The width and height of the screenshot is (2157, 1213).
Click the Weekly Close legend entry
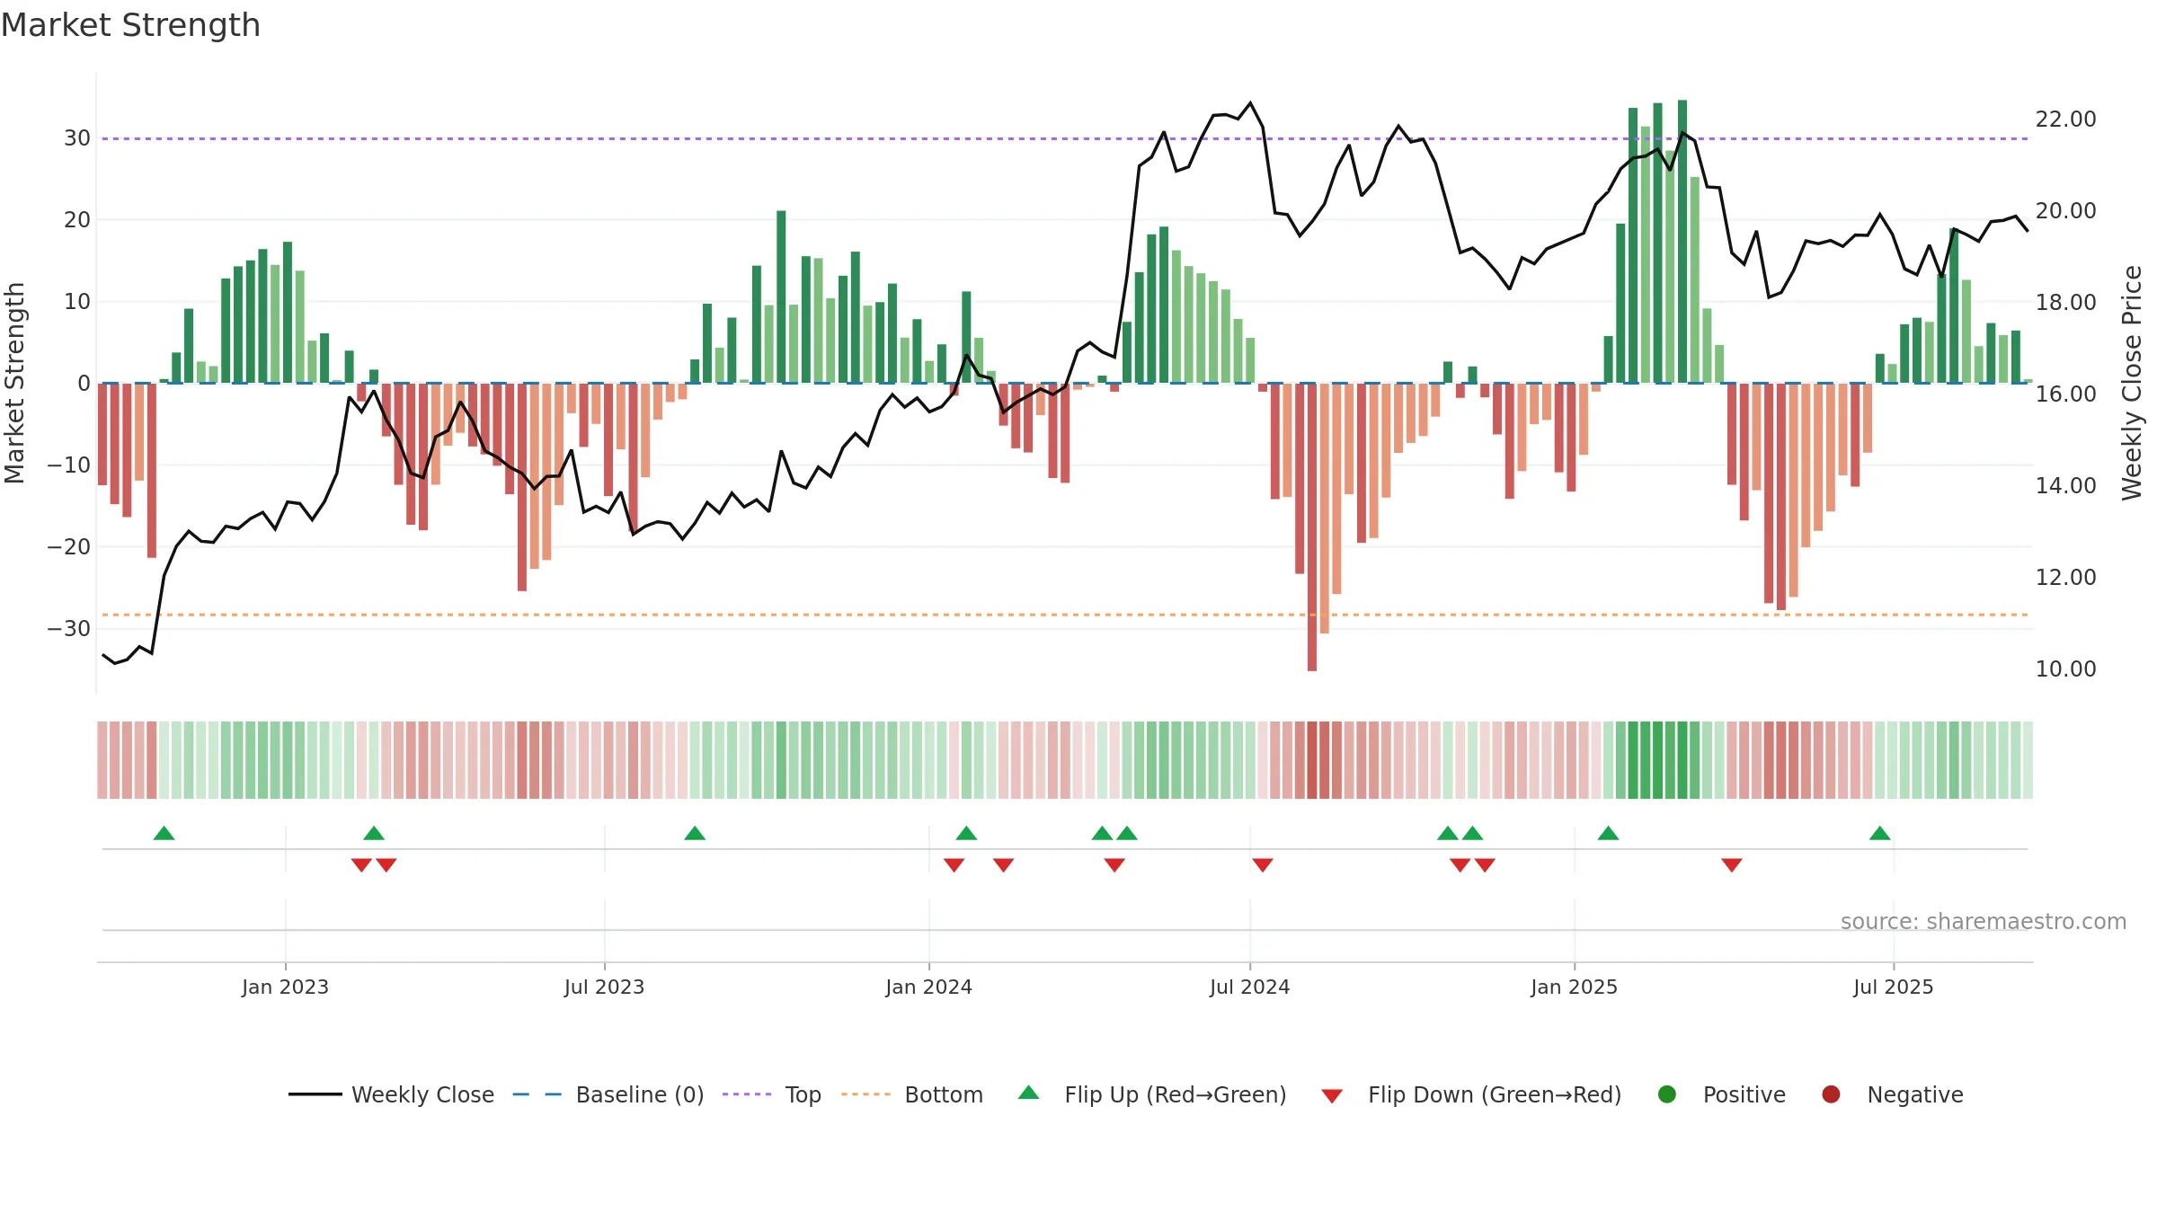pos(391,1094)
